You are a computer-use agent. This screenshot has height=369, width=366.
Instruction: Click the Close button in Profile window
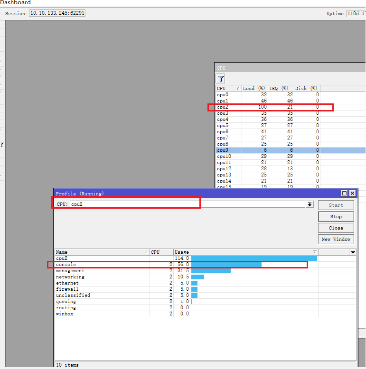[x=336, y=228]
